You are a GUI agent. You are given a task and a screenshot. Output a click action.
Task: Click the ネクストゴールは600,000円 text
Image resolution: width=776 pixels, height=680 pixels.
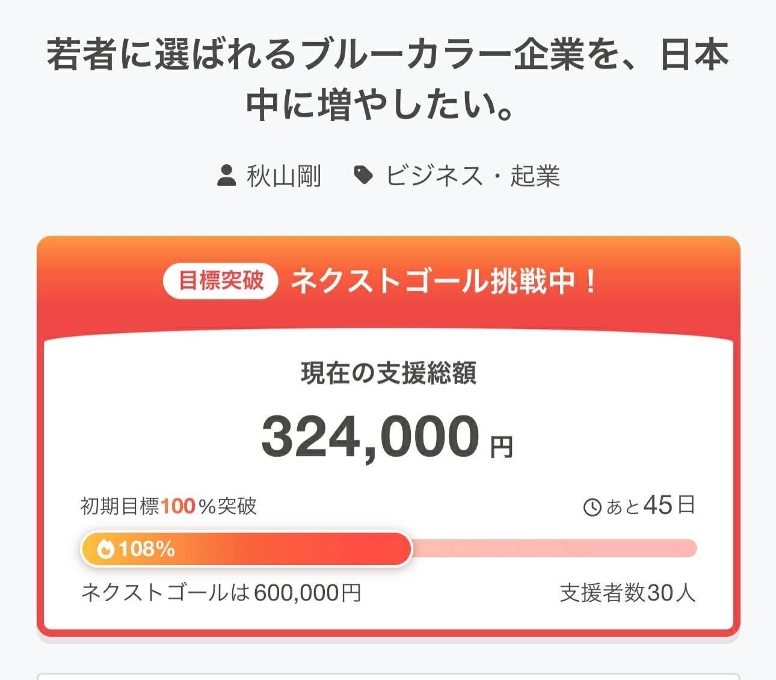click(221, 593)
